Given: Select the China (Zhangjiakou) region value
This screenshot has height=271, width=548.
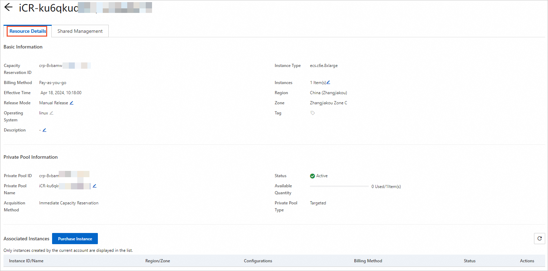Looking at the screenshot, I should (329, 93).
